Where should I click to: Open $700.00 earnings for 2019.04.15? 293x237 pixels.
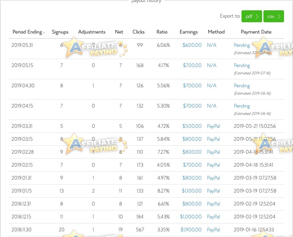coord(192,106)
